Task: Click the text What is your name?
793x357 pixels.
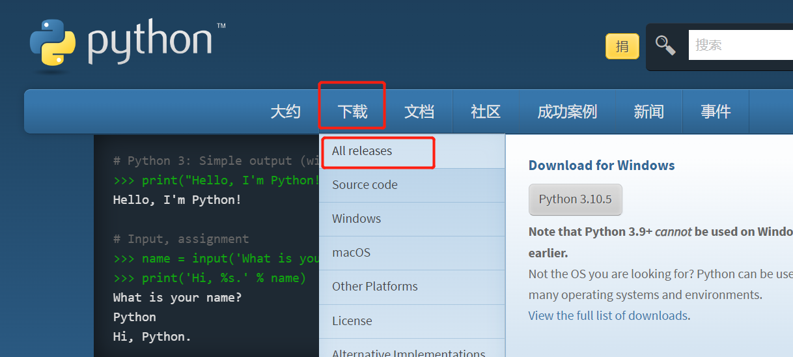Action: [x=177, y=298]
